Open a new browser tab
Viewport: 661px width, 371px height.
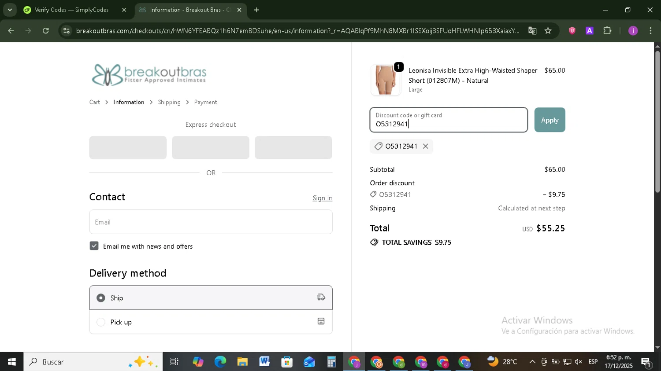click(256, 10)
